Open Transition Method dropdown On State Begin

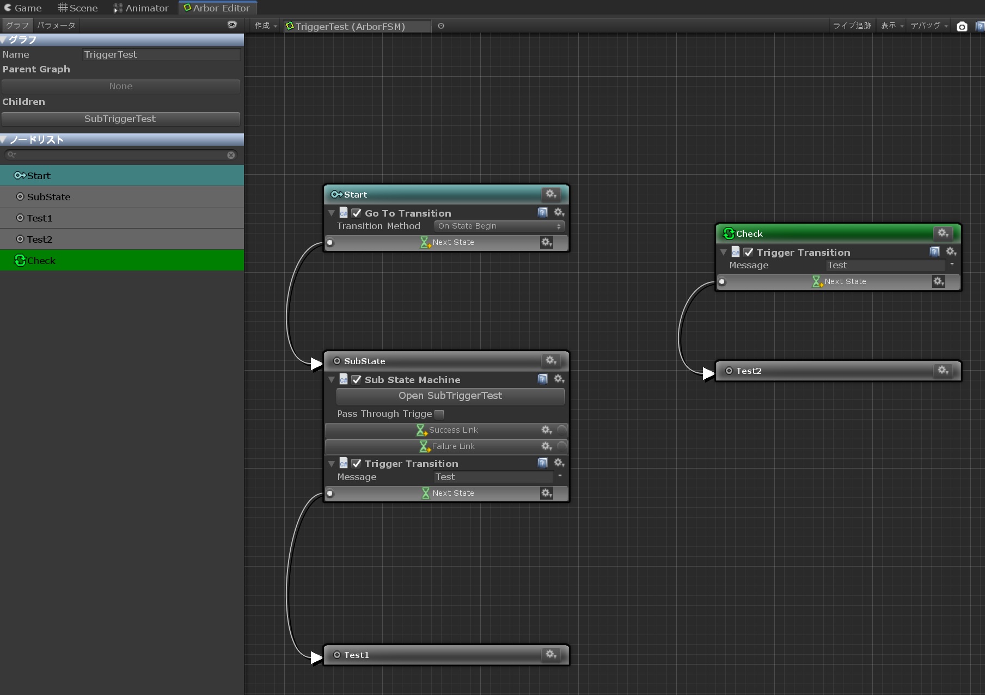[x=499, y=226]
